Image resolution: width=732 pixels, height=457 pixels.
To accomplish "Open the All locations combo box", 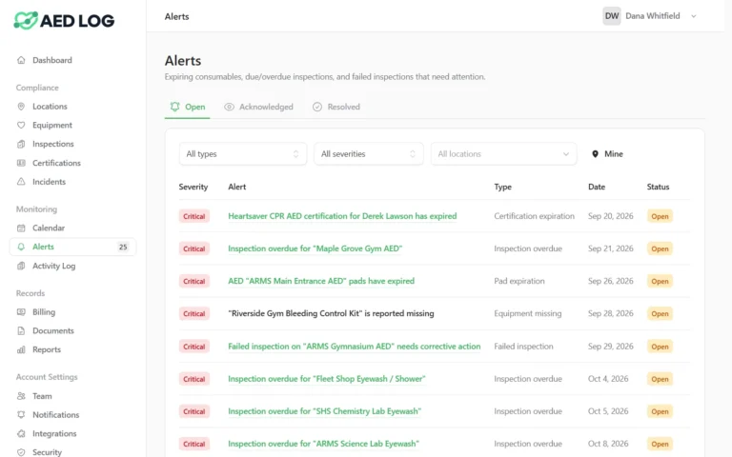I will pyautogui.click(x=503, y=154).
